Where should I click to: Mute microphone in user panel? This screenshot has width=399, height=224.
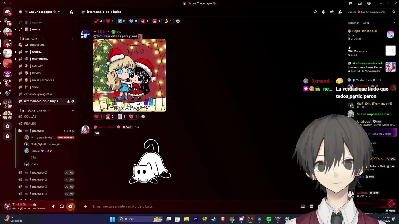[54, 206]
